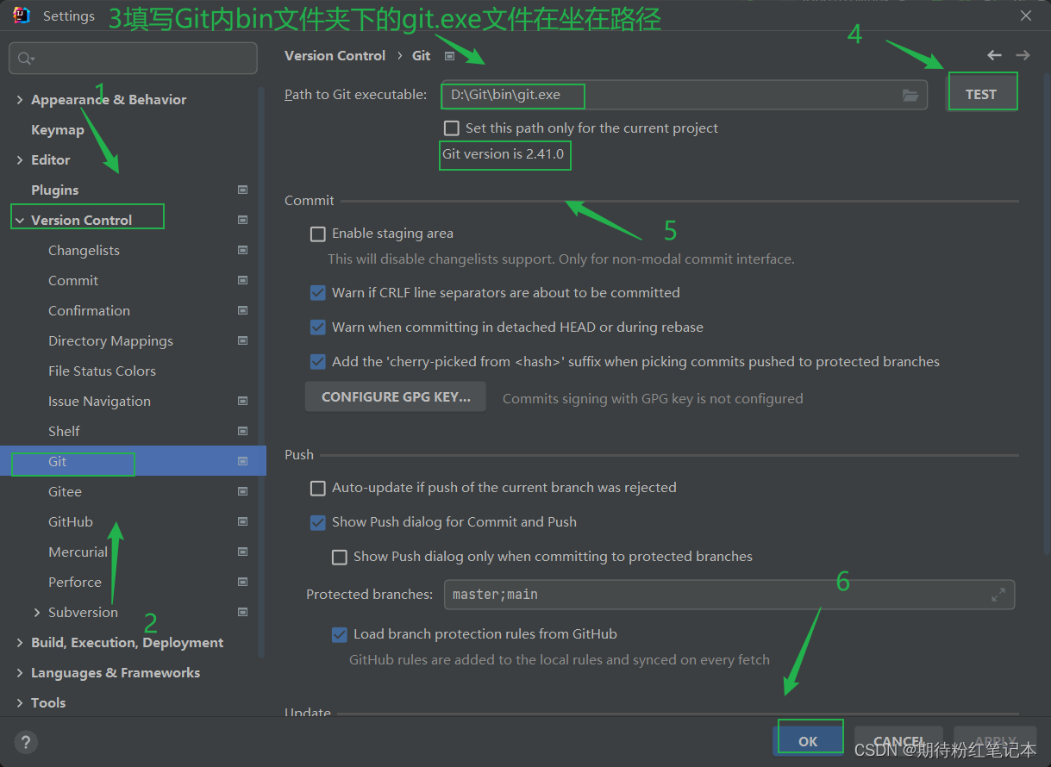Enable 'Set this path only for current project'

coord(451,128)
